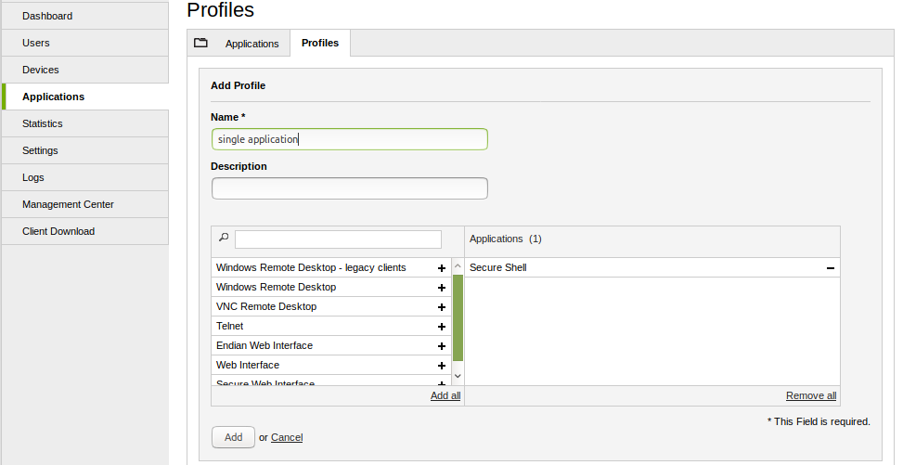The height and width of the screenshot is (465, 903).
Task: Click the Remove all link
Action: 811,395
